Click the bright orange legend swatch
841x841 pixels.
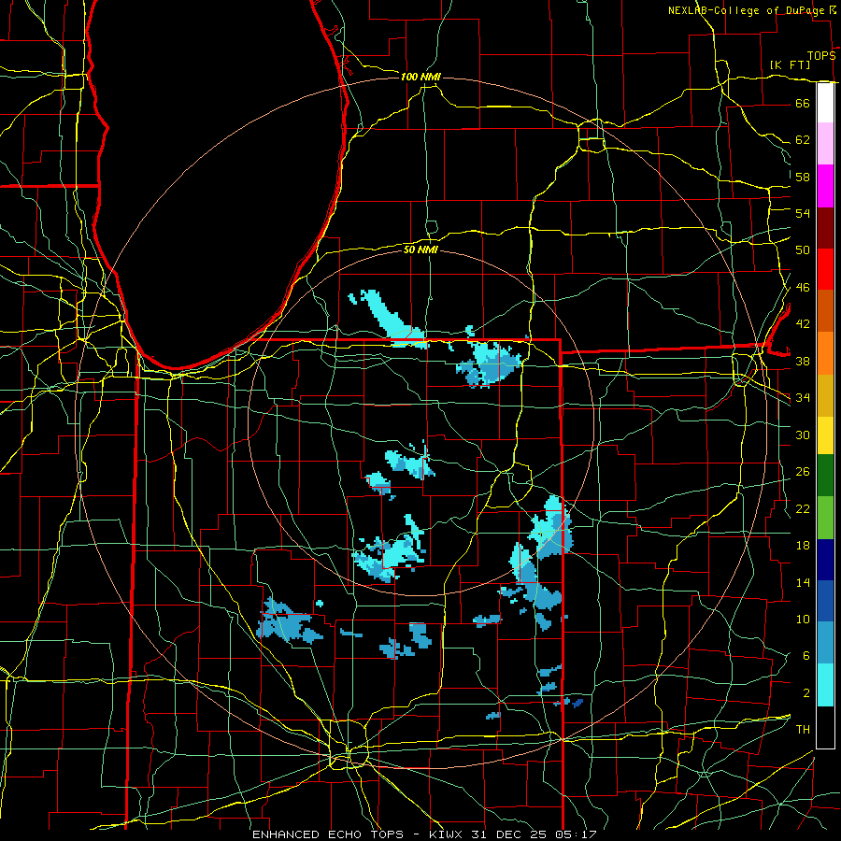[825, 352]
